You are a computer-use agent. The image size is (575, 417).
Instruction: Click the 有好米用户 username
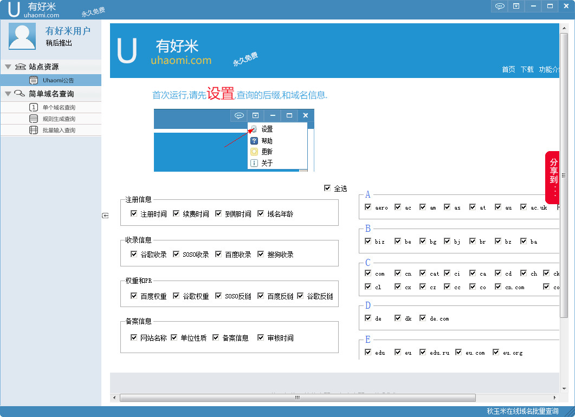[68, 31]
